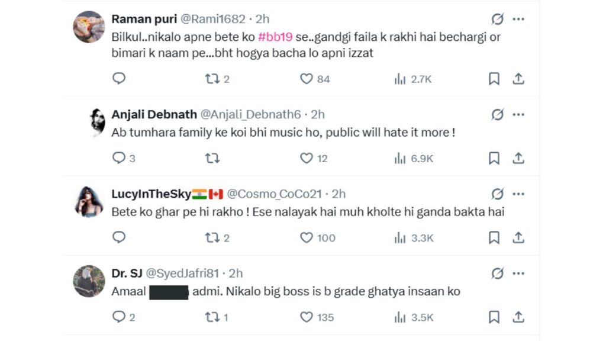The height and width of the screenshot is (341, 606).
Task: Open more options on Anjali Debnath's tweet
Action: click(x=518, y=115)
